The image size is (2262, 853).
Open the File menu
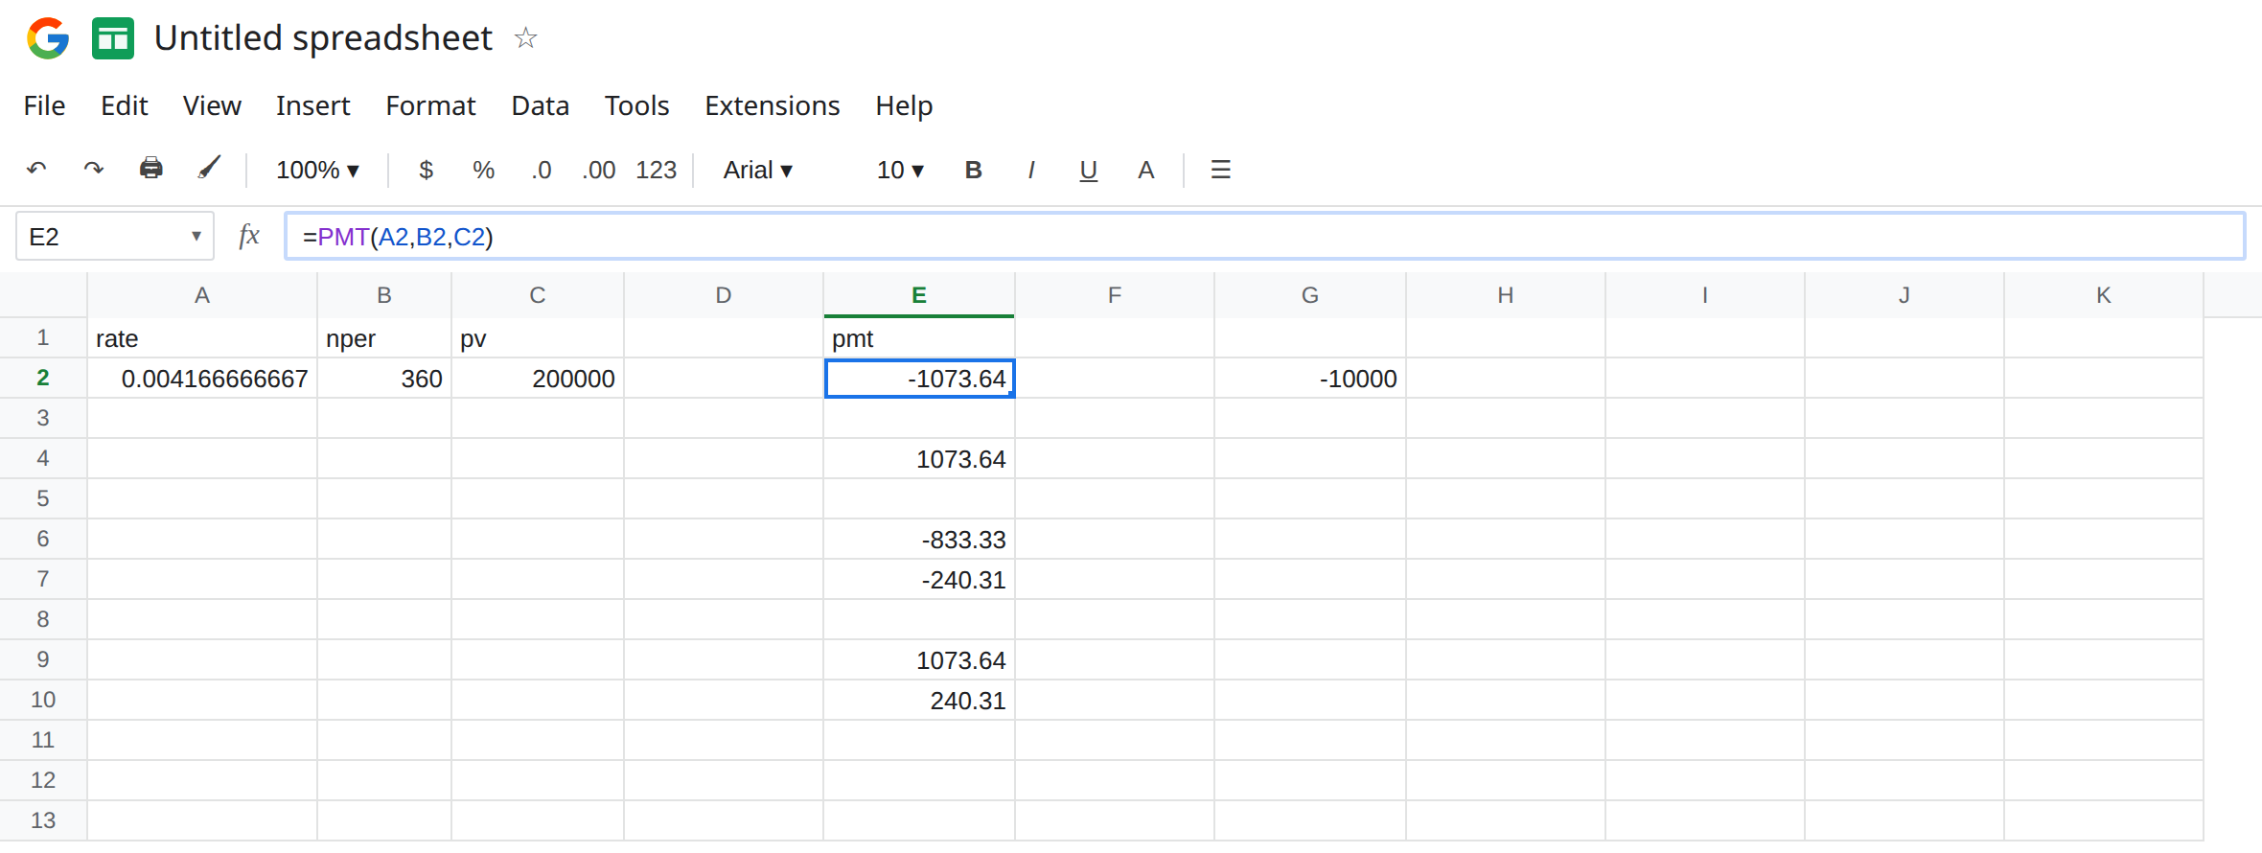coord(44,105)
